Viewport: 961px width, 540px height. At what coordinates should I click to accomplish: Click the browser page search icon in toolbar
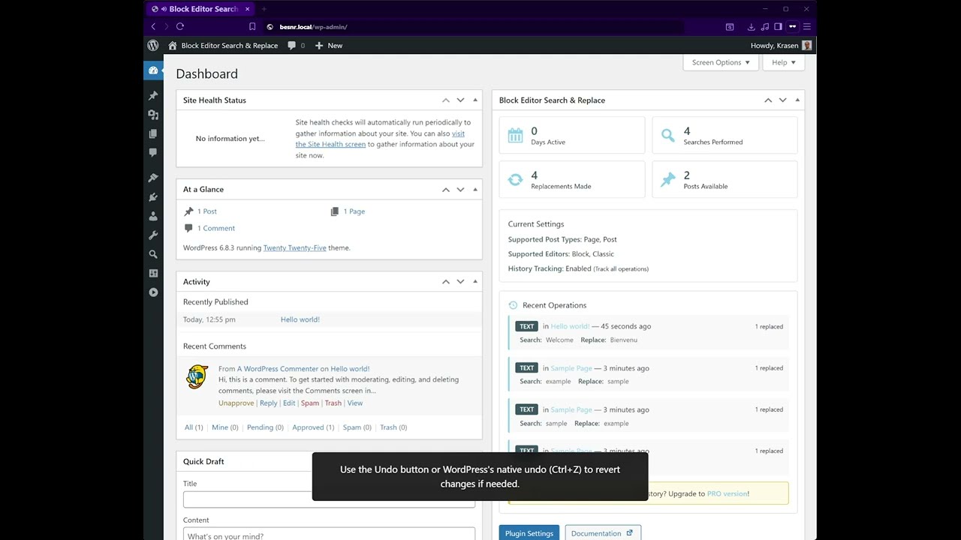pos(729,27)
